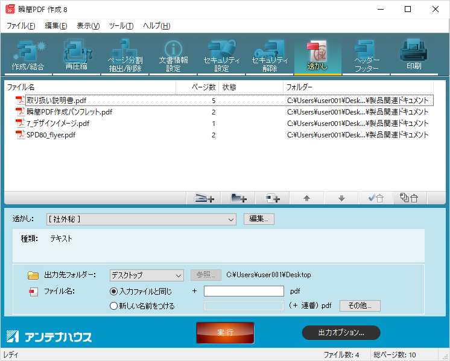Image resolution: width=450 pixels, height=361 pixels.
Task: Open the 文書情報設定 document info tool
Action: [173, 55]
